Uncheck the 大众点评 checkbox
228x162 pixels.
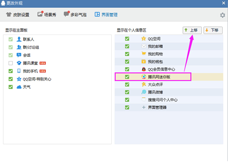coord(127,84)
